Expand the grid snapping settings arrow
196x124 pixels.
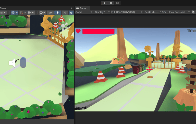(x=25, y=12)
